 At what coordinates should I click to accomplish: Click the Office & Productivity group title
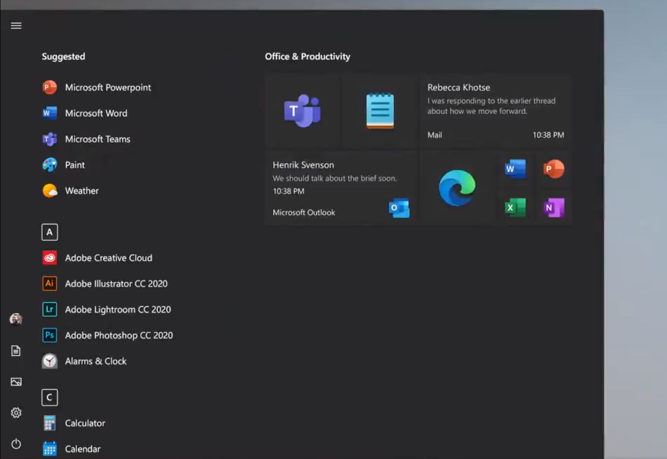307,56
